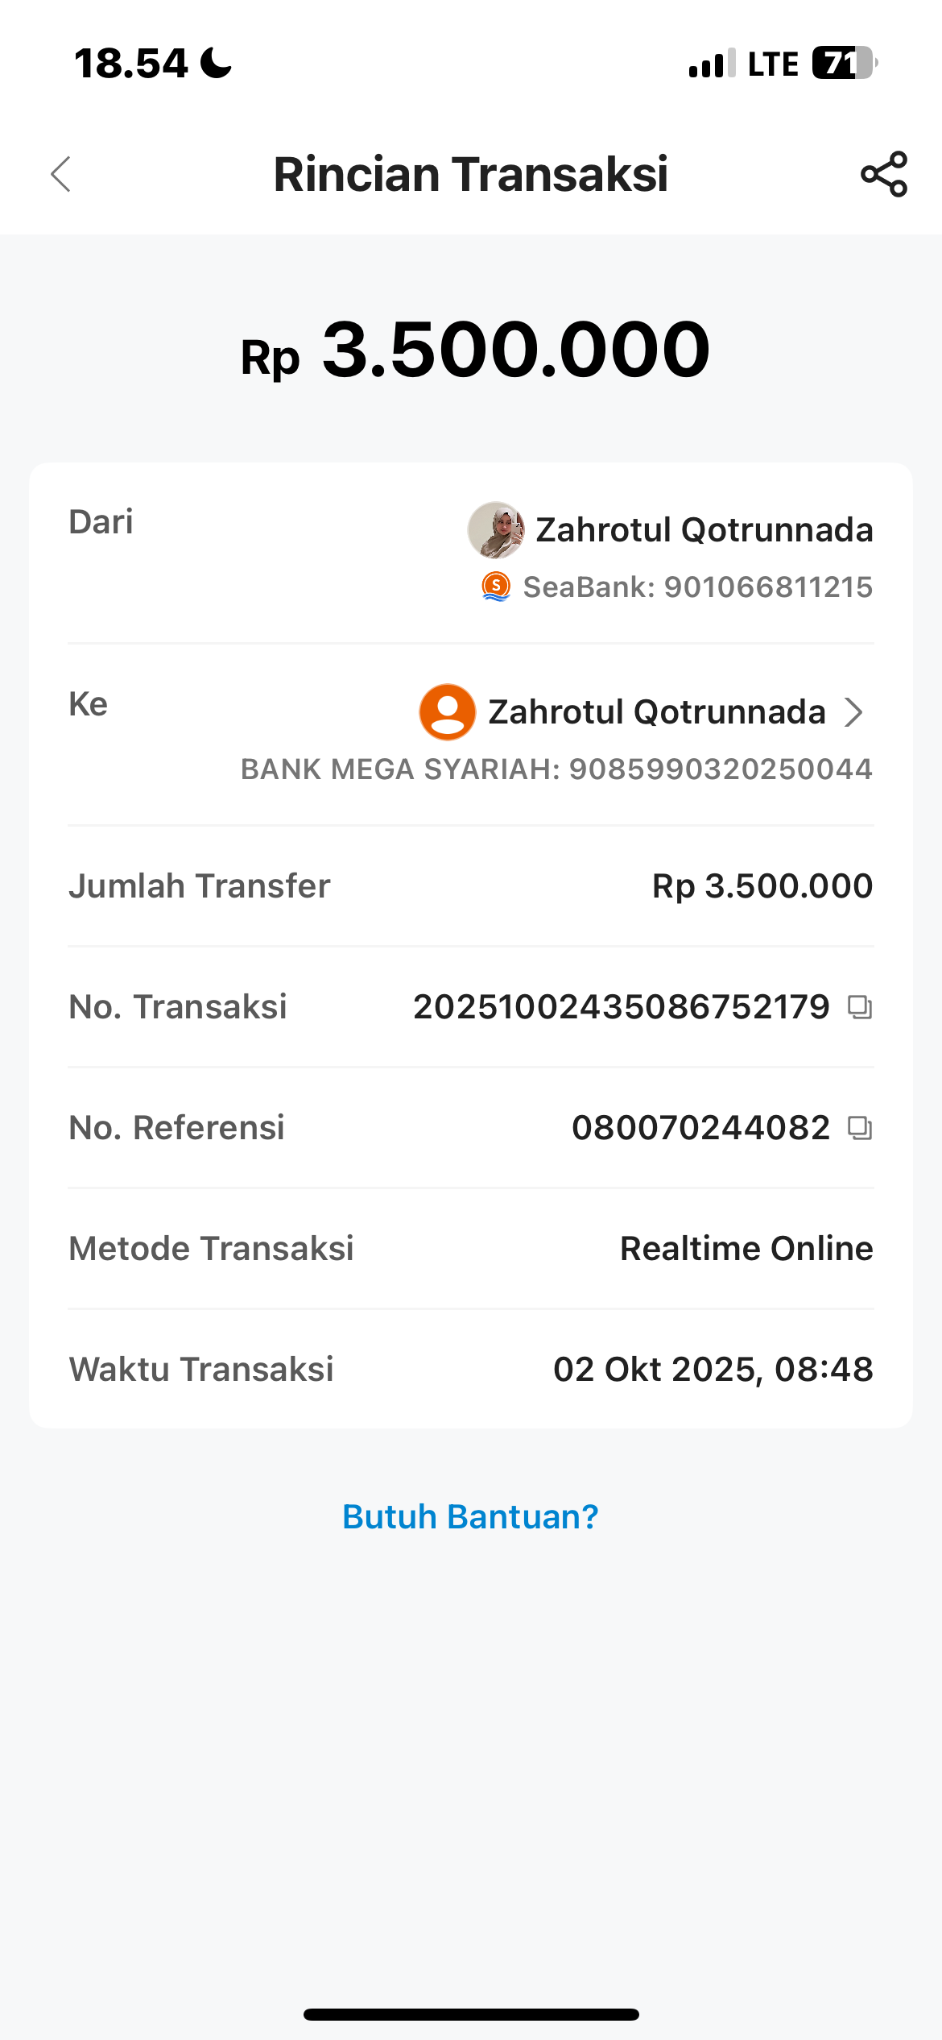
Task: Tap the home indicator bar
Action: point(471,2015)
